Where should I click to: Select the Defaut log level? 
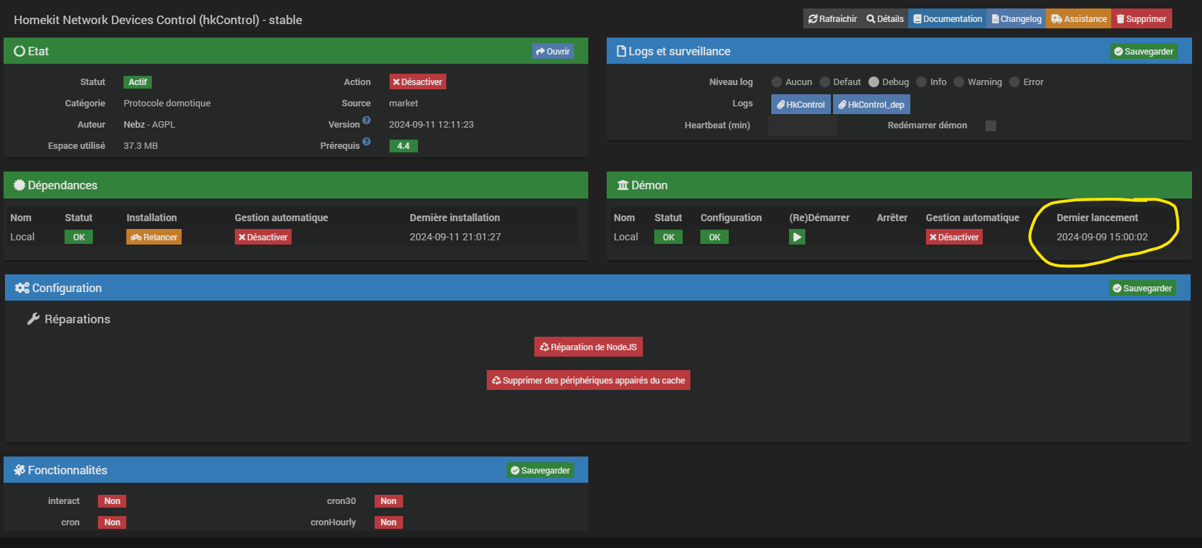point(825,82)
